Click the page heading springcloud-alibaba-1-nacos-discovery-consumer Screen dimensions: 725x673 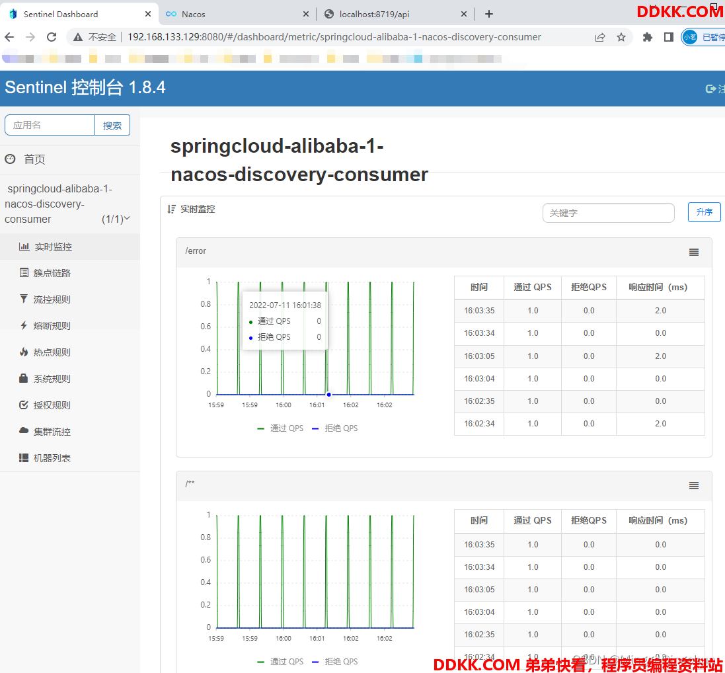pos(299,160)
